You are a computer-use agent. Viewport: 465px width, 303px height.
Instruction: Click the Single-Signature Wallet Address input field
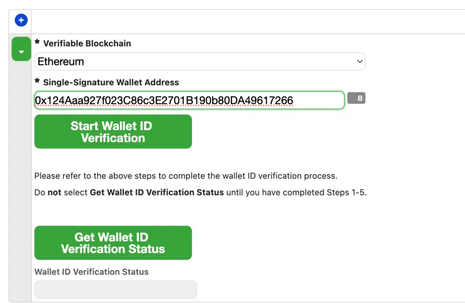coord(189,100)
